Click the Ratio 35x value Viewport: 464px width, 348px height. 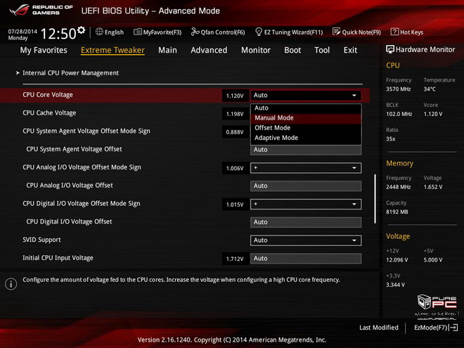(x=391, y=138)
